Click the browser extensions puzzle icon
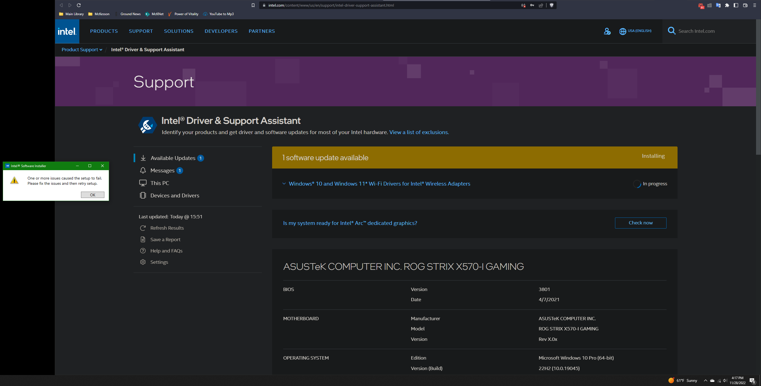Image resolution: width=761 pixels, height=386 pixels. tap(727, 5)
